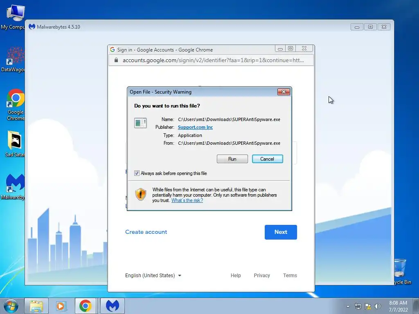Click the Google logo in Chrome title
419x314 pixels.
[113, 49]
